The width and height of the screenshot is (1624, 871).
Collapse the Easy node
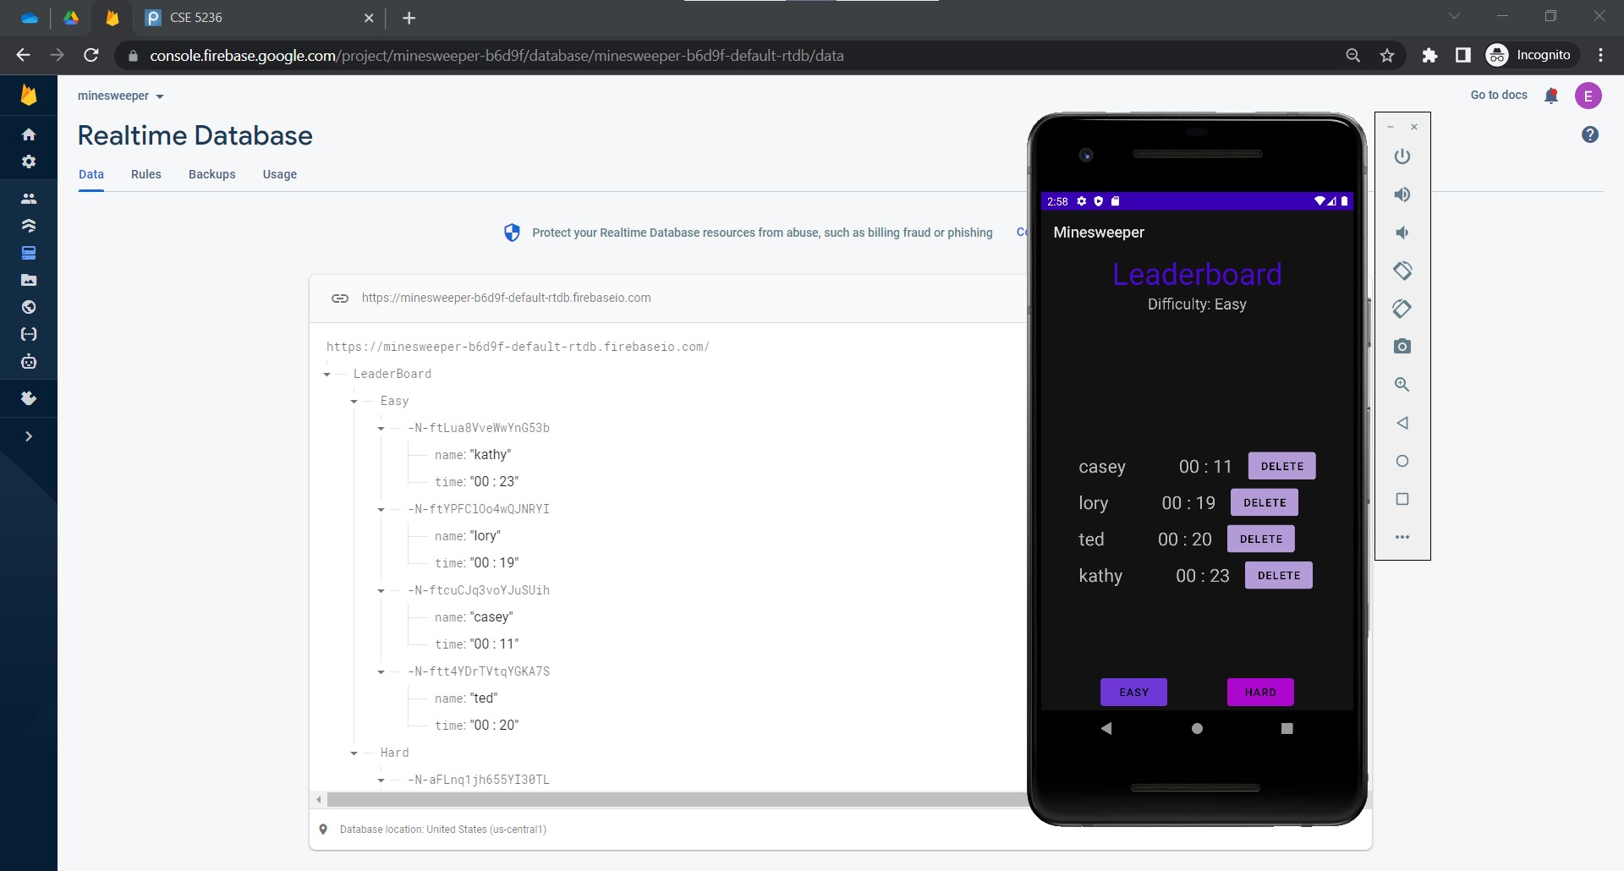[354, 401]
